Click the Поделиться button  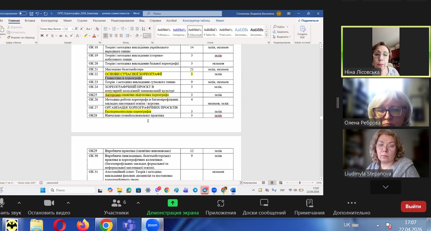[x=308, y=21]
